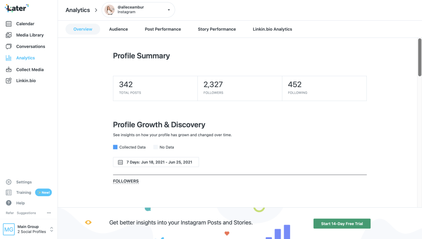Viewport: 422px width, 239px height.
Task: Click the Collect Media download icon
Action: pos(9,70)
